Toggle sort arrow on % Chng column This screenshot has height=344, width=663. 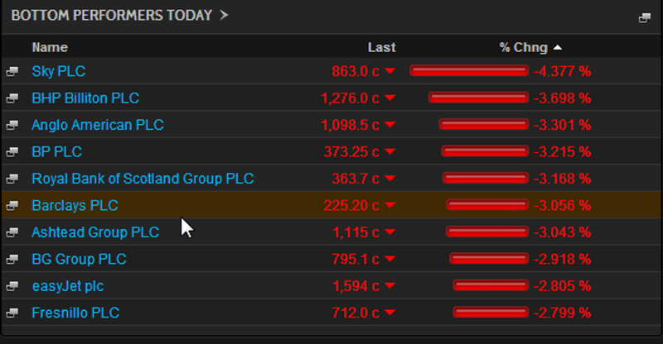(557, 47)
